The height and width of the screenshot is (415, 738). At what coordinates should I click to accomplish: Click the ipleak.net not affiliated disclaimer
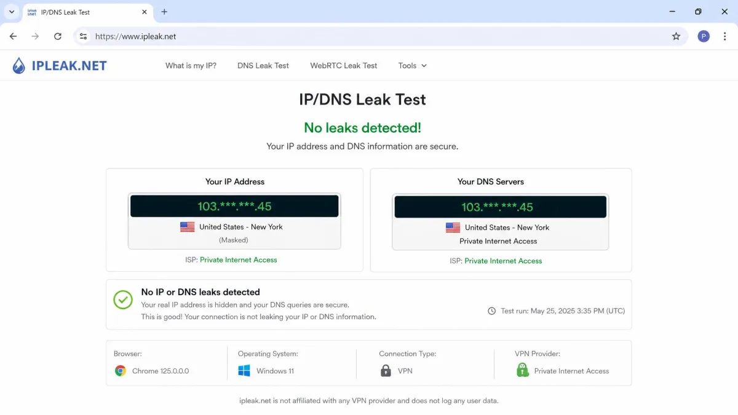pyautogui.click(x=369, y=401)
